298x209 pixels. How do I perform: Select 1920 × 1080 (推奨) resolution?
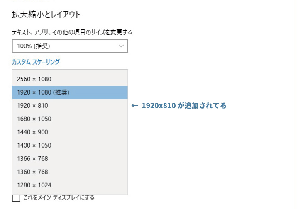(70, 92)
